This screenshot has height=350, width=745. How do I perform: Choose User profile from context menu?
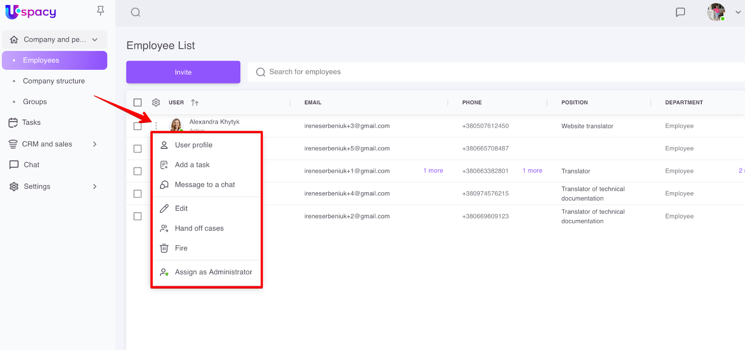[194, 145]
